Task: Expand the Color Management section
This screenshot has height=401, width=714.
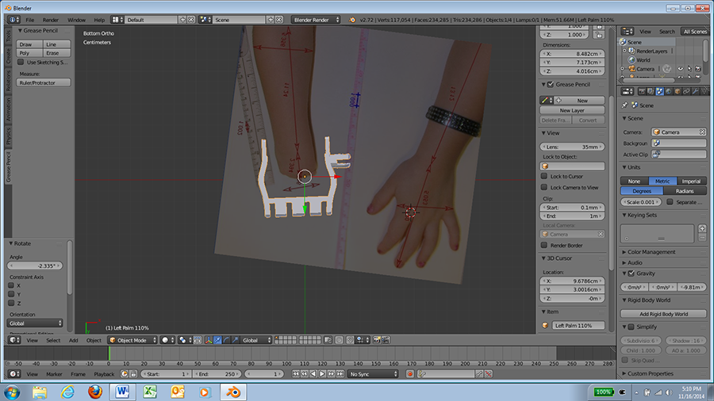Action: pyautogui.click(x=650, y=252)
